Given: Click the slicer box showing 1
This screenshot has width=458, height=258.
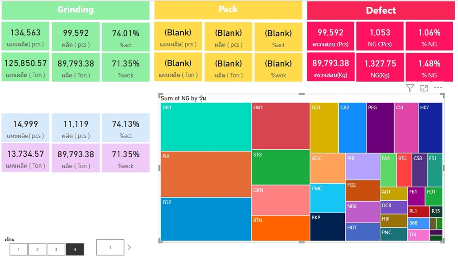Looking at the screenshot, I should tap(110, 247).
